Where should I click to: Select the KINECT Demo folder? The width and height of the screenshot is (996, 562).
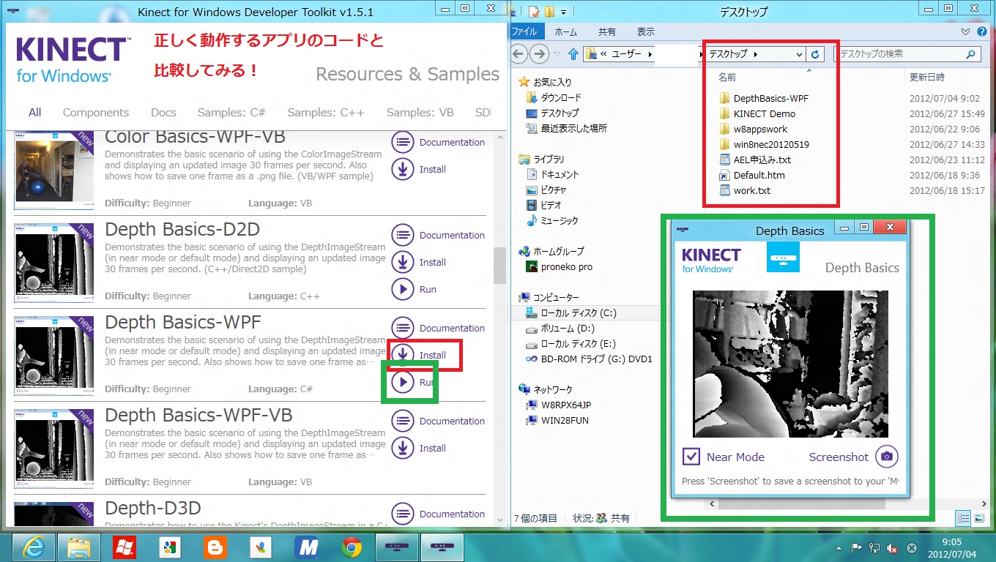[x=757, y=113]
